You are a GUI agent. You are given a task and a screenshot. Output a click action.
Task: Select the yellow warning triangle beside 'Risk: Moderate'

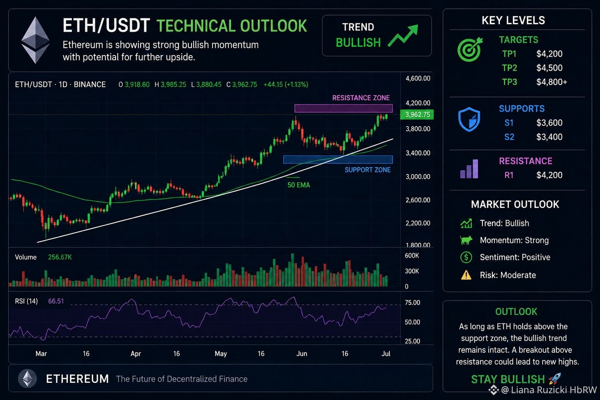click(466, 275)
